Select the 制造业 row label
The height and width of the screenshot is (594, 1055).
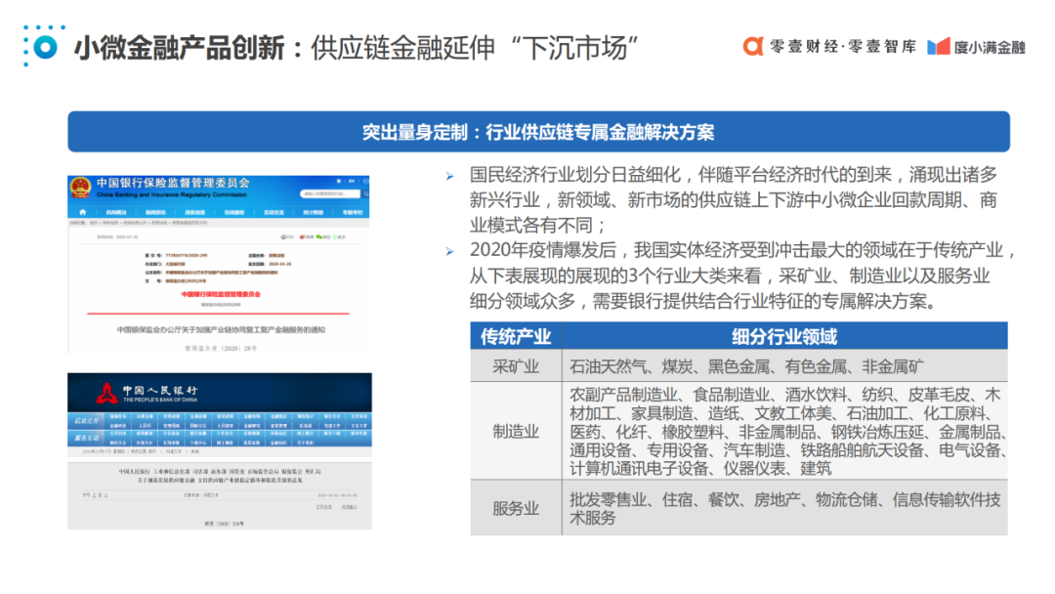515,431
